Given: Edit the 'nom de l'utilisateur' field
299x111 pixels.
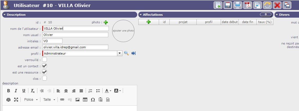Looking at the screenshot, I should pyautogui.click(x=76, y=28).
